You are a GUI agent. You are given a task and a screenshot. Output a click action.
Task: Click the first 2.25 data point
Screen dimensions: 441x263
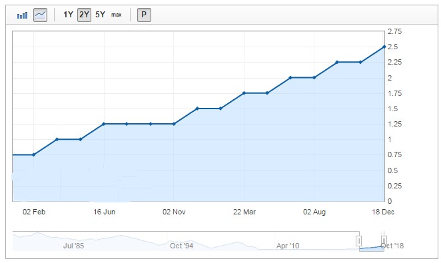tap(337, 63)
